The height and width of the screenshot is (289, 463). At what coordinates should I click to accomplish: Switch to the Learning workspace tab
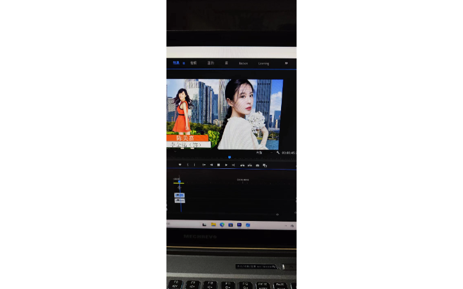pyautogui.click(x=264, y=64)
